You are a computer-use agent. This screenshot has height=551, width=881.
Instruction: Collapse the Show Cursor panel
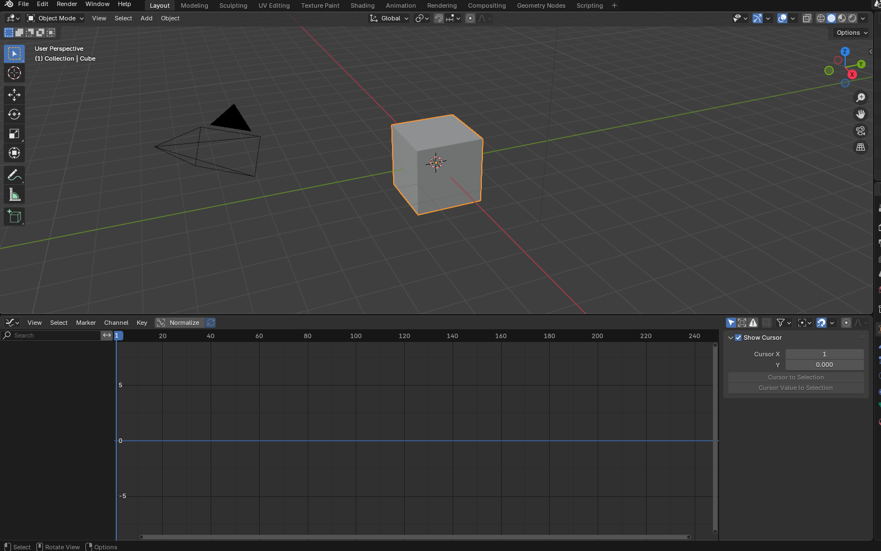click(731, 338)
